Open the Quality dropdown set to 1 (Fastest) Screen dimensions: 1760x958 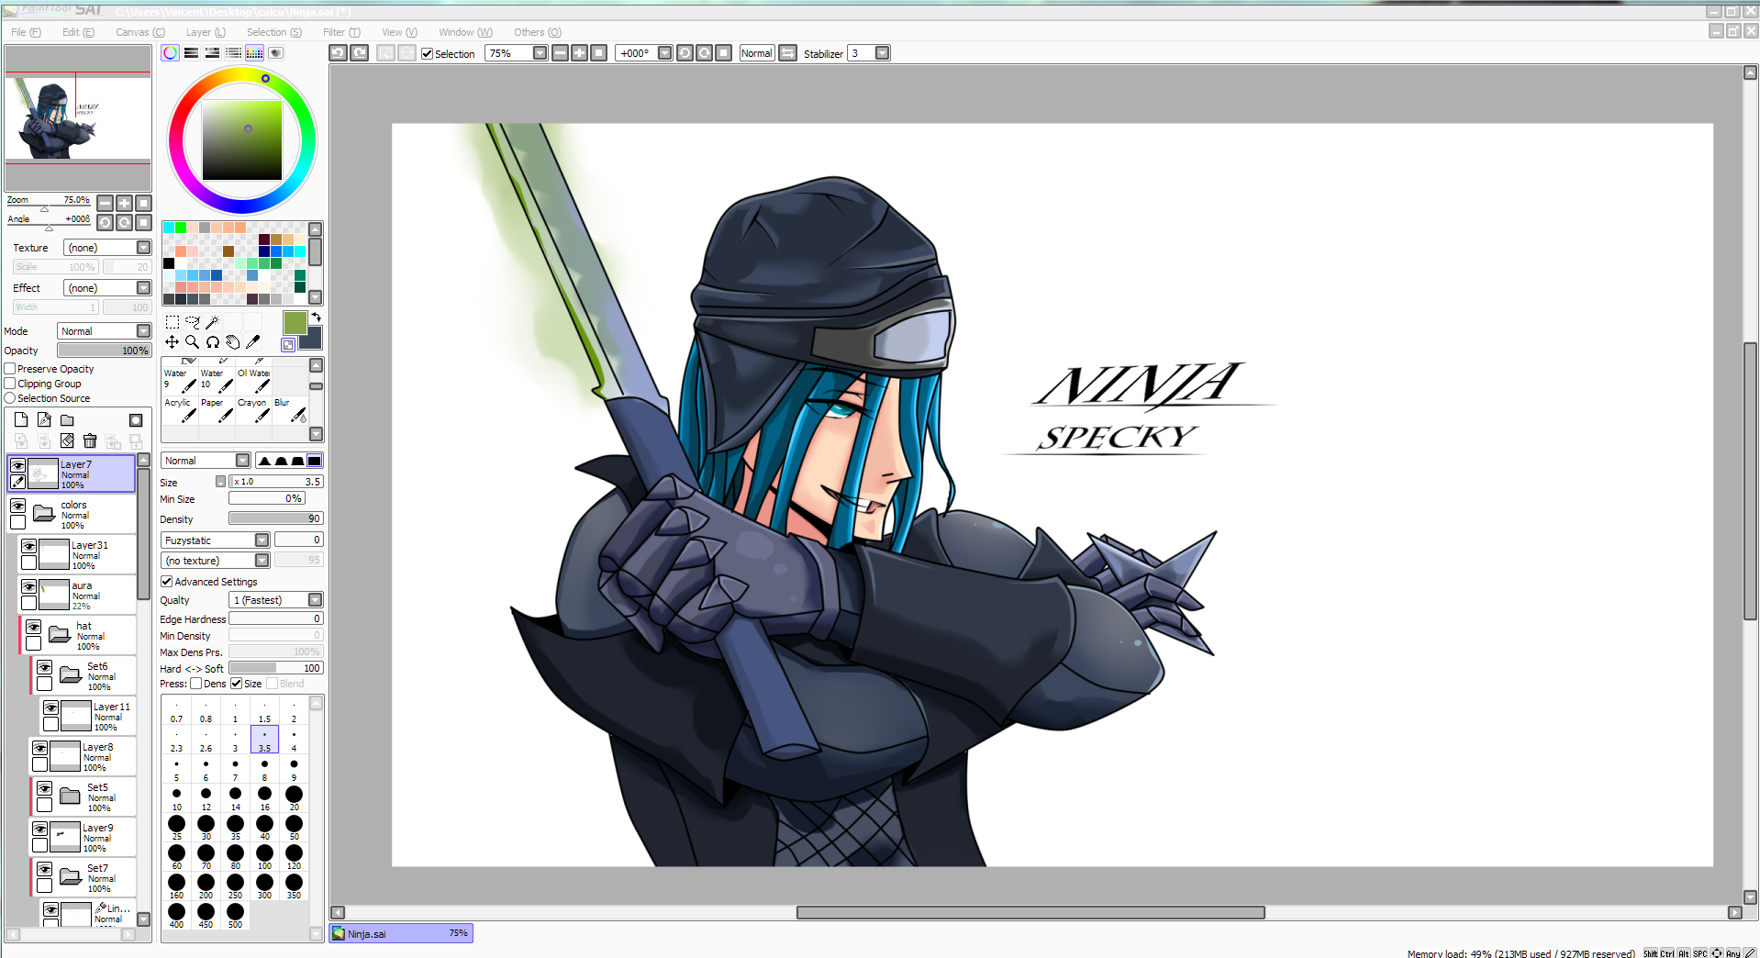pos(275,599)
